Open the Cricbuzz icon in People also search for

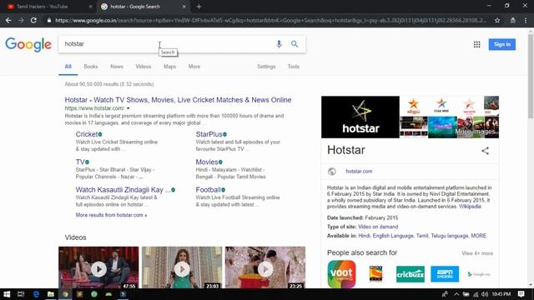(411, 274)
